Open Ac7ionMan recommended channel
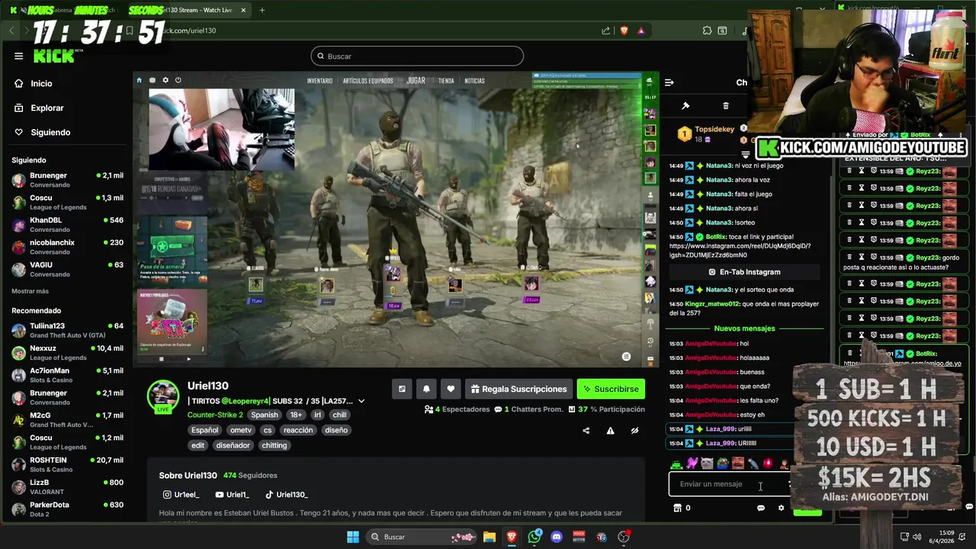976x549 pixels. coord(67,374)
